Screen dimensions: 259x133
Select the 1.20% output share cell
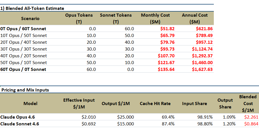coord(229,124)
